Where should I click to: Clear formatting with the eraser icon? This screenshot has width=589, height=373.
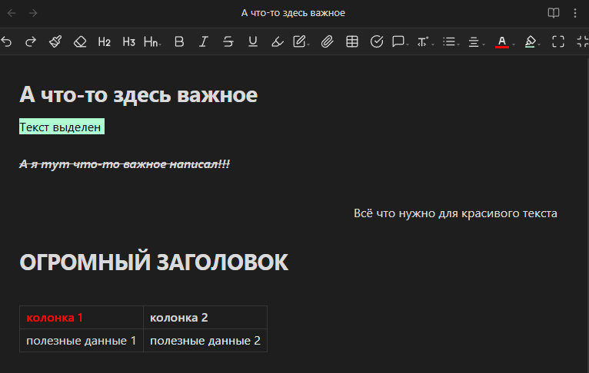coord(80,41)
